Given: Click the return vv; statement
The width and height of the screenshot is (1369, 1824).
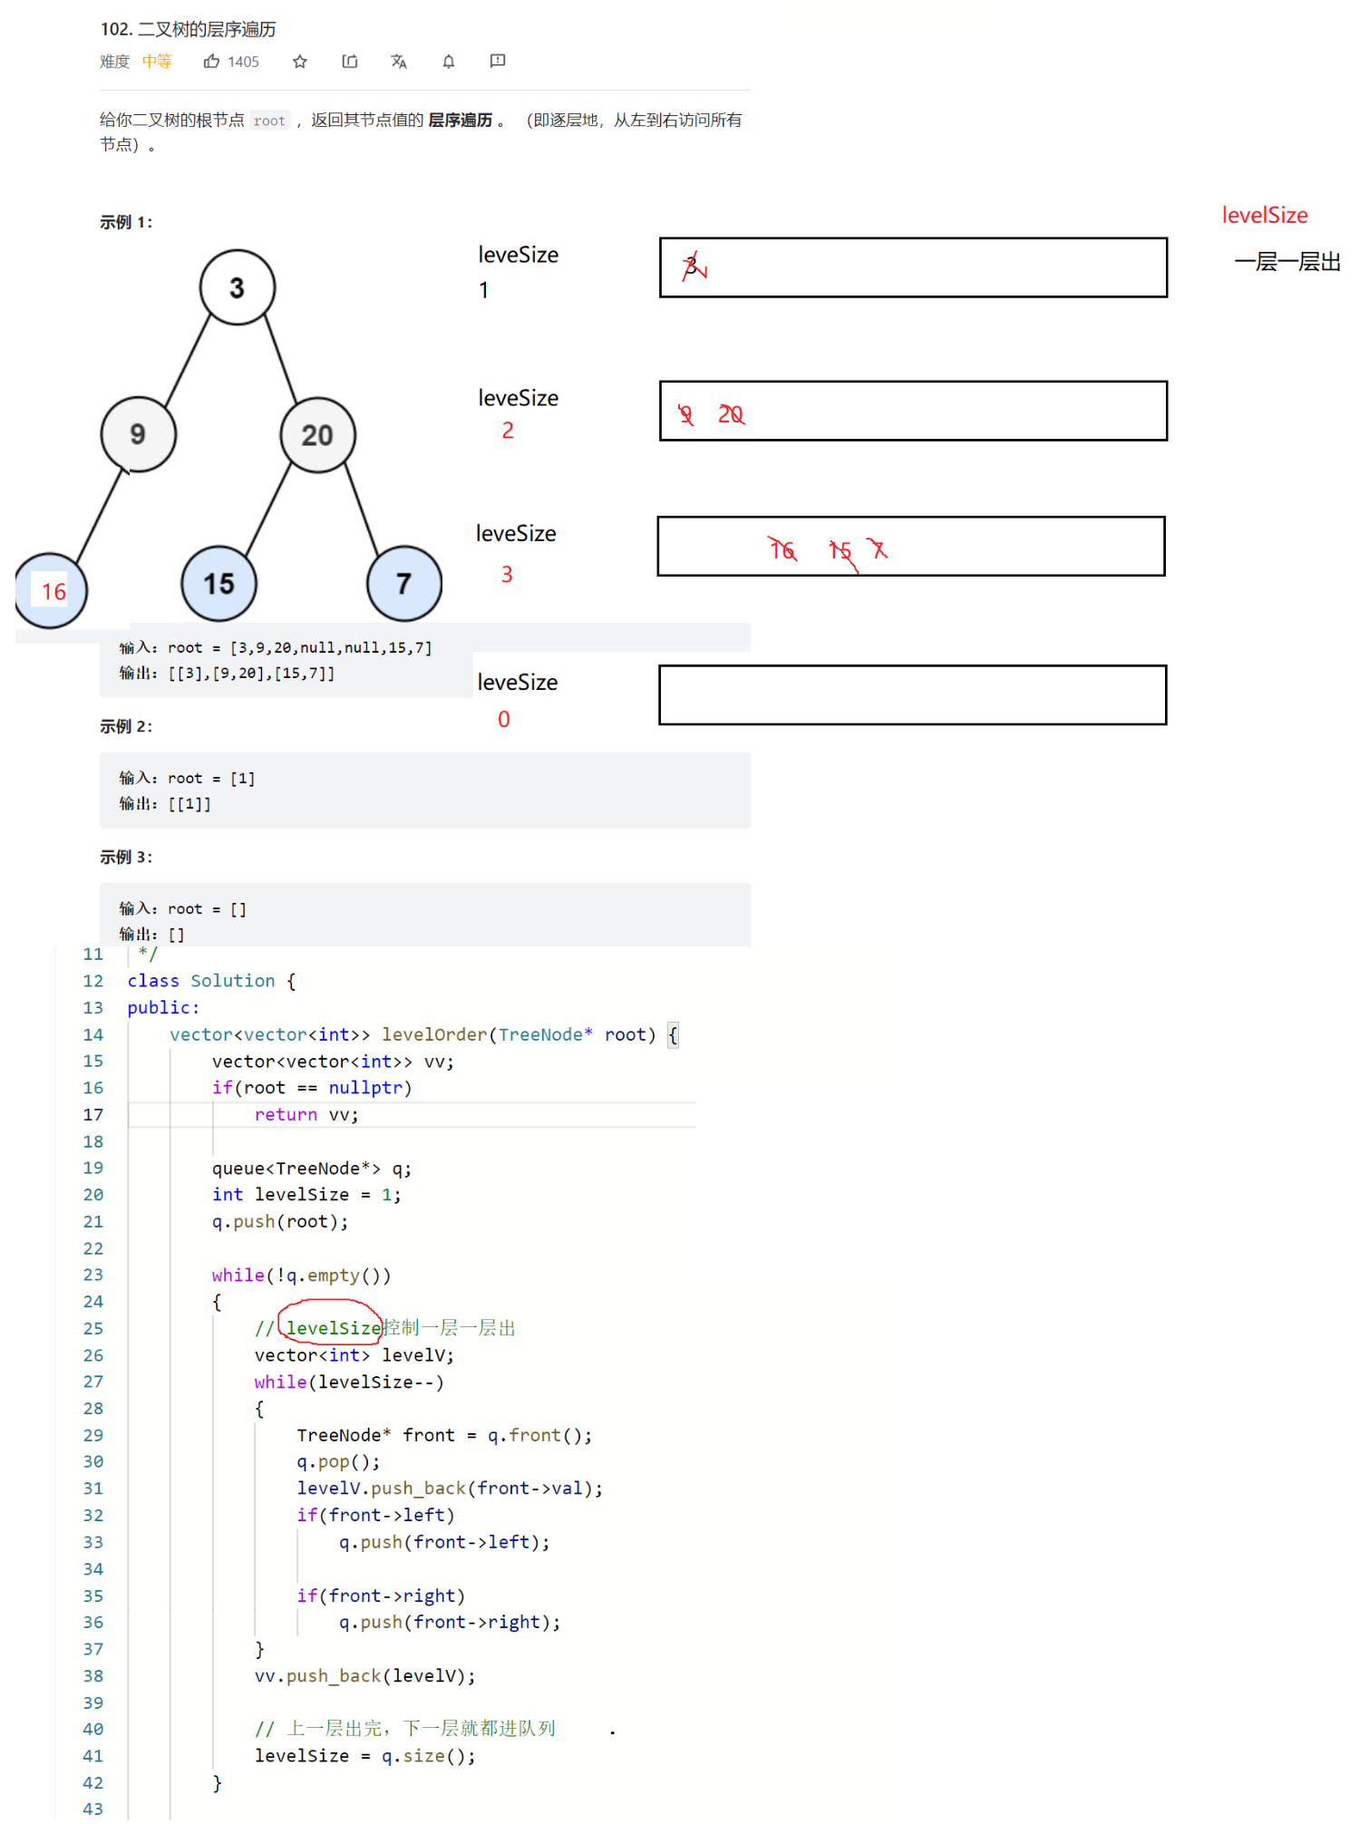Looking at the screenshot, I should point(306,1114).
